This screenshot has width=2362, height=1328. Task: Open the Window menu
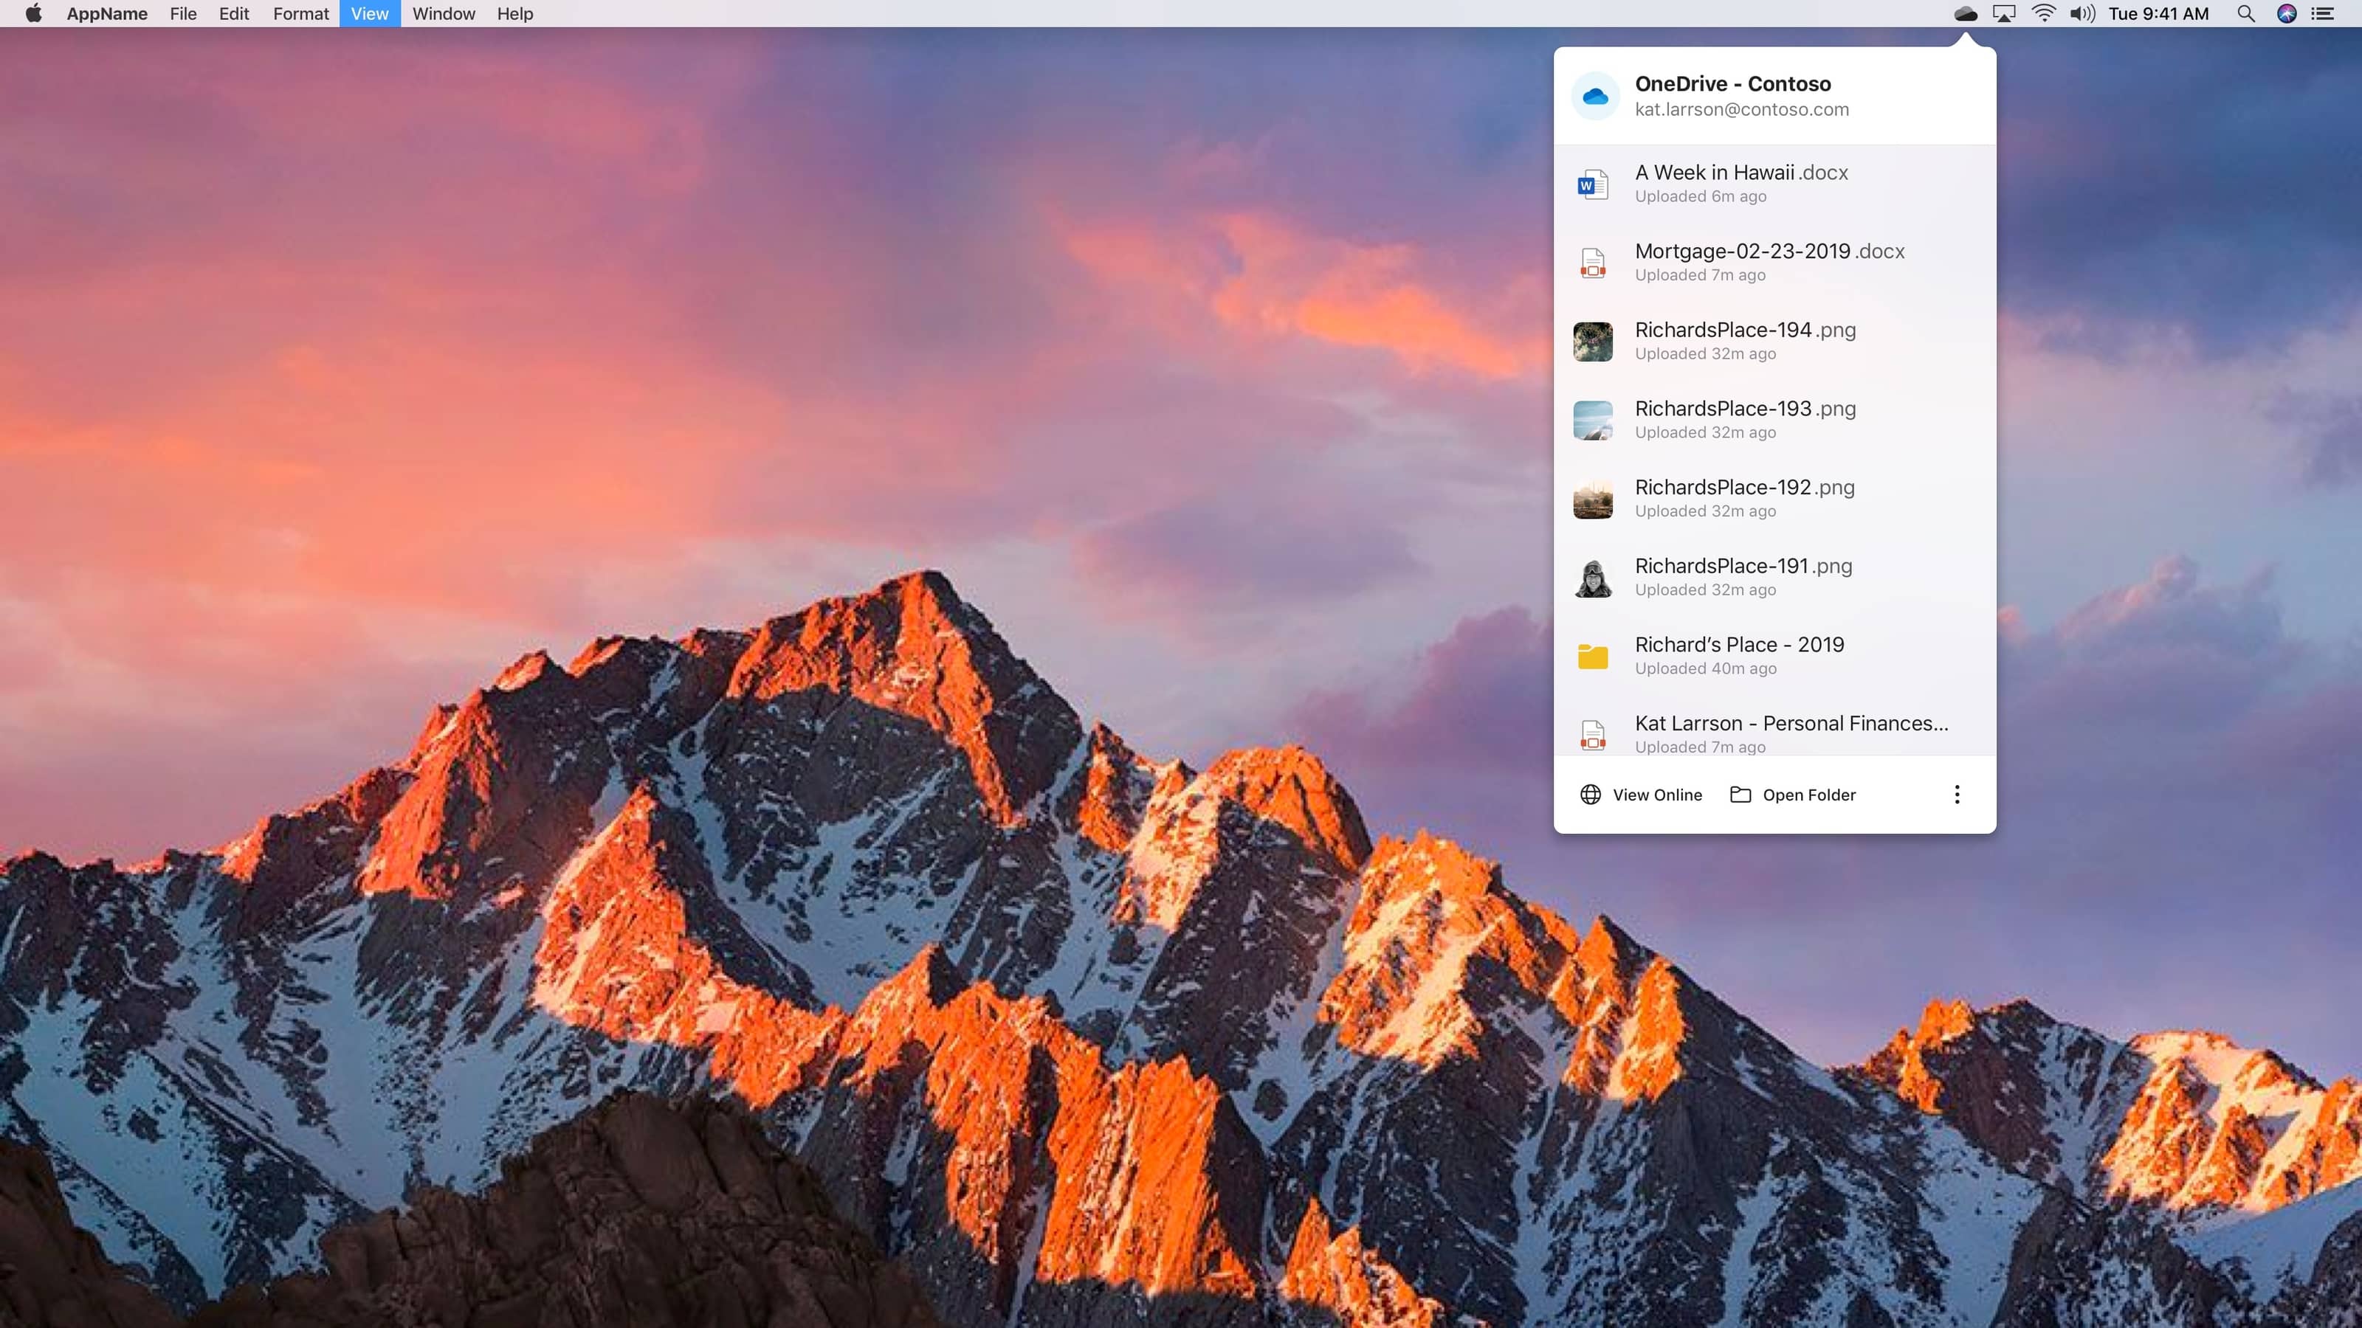(444, 14)
